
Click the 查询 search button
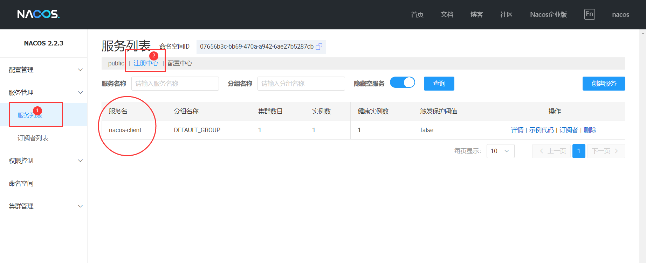[x=439, y=84]
